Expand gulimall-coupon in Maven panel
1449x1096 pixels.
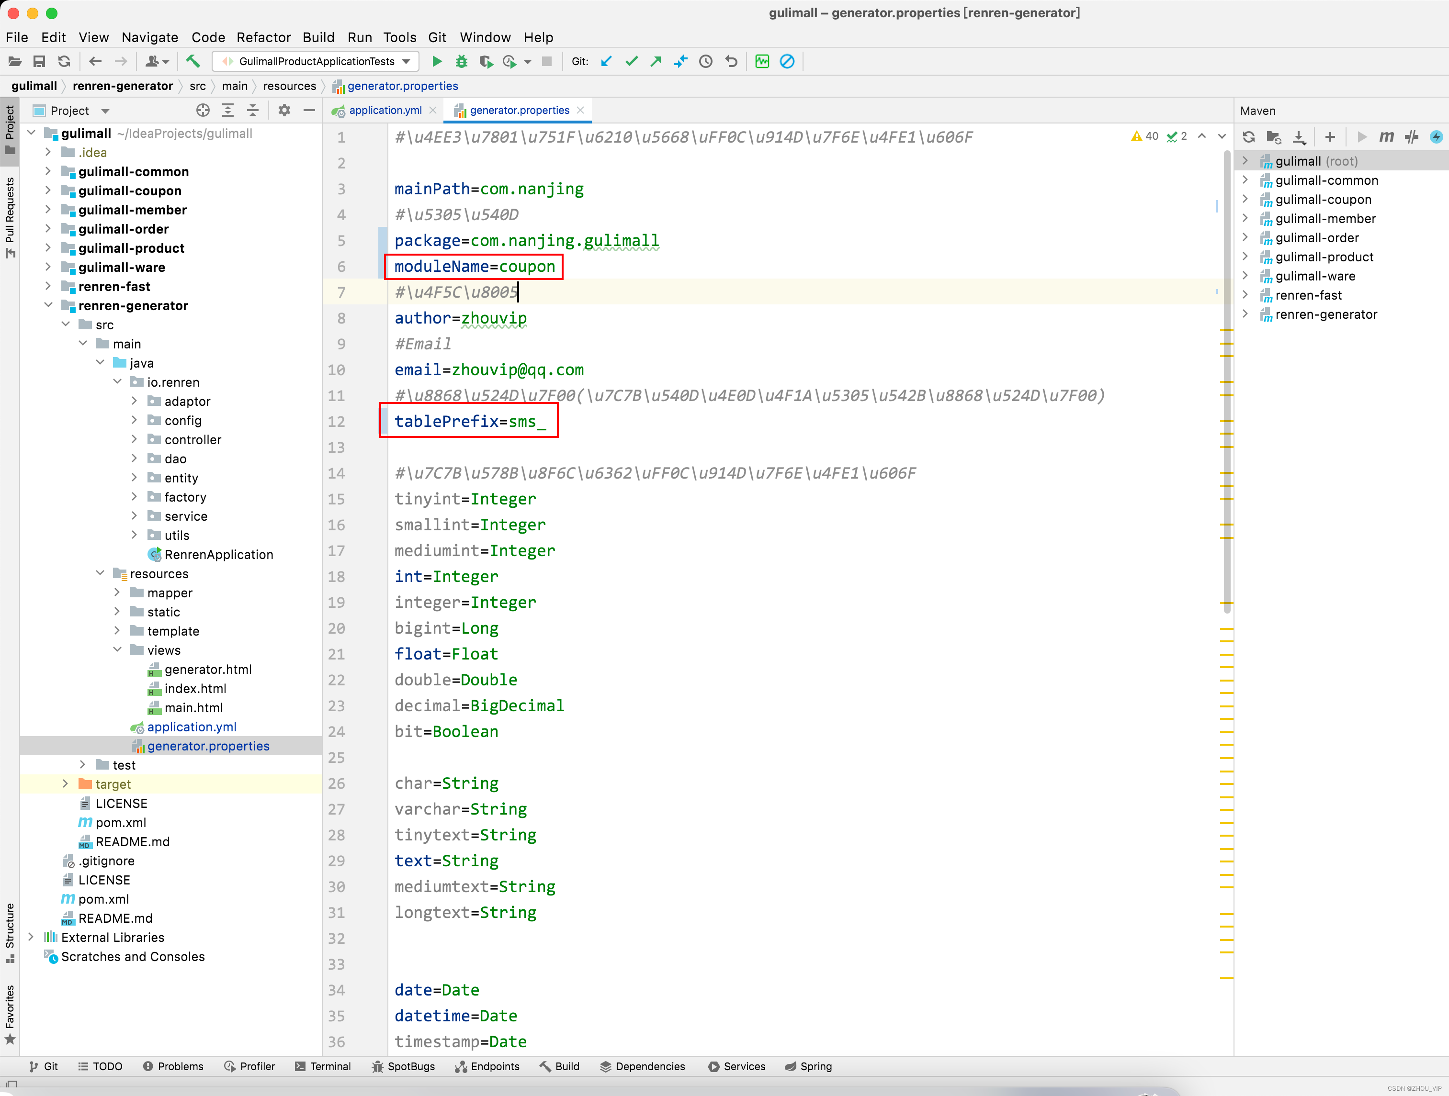point(1245,199)
